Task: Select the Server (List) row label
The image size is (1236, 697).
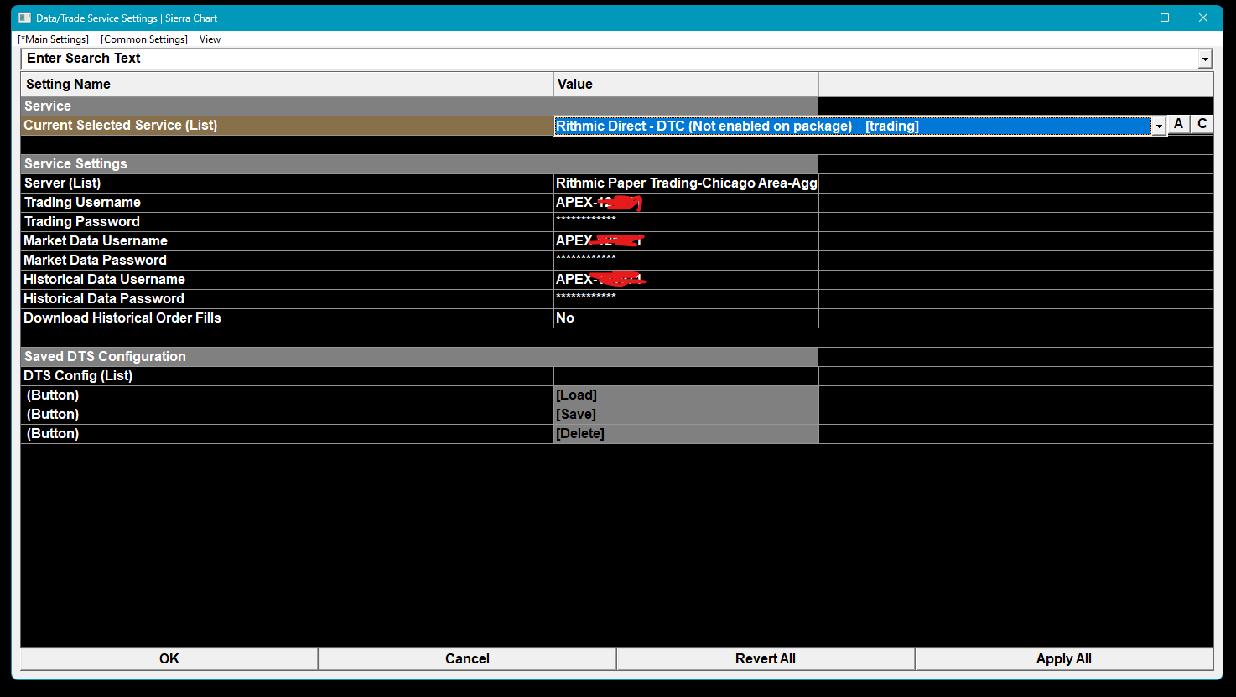Action: click(287, 183)
